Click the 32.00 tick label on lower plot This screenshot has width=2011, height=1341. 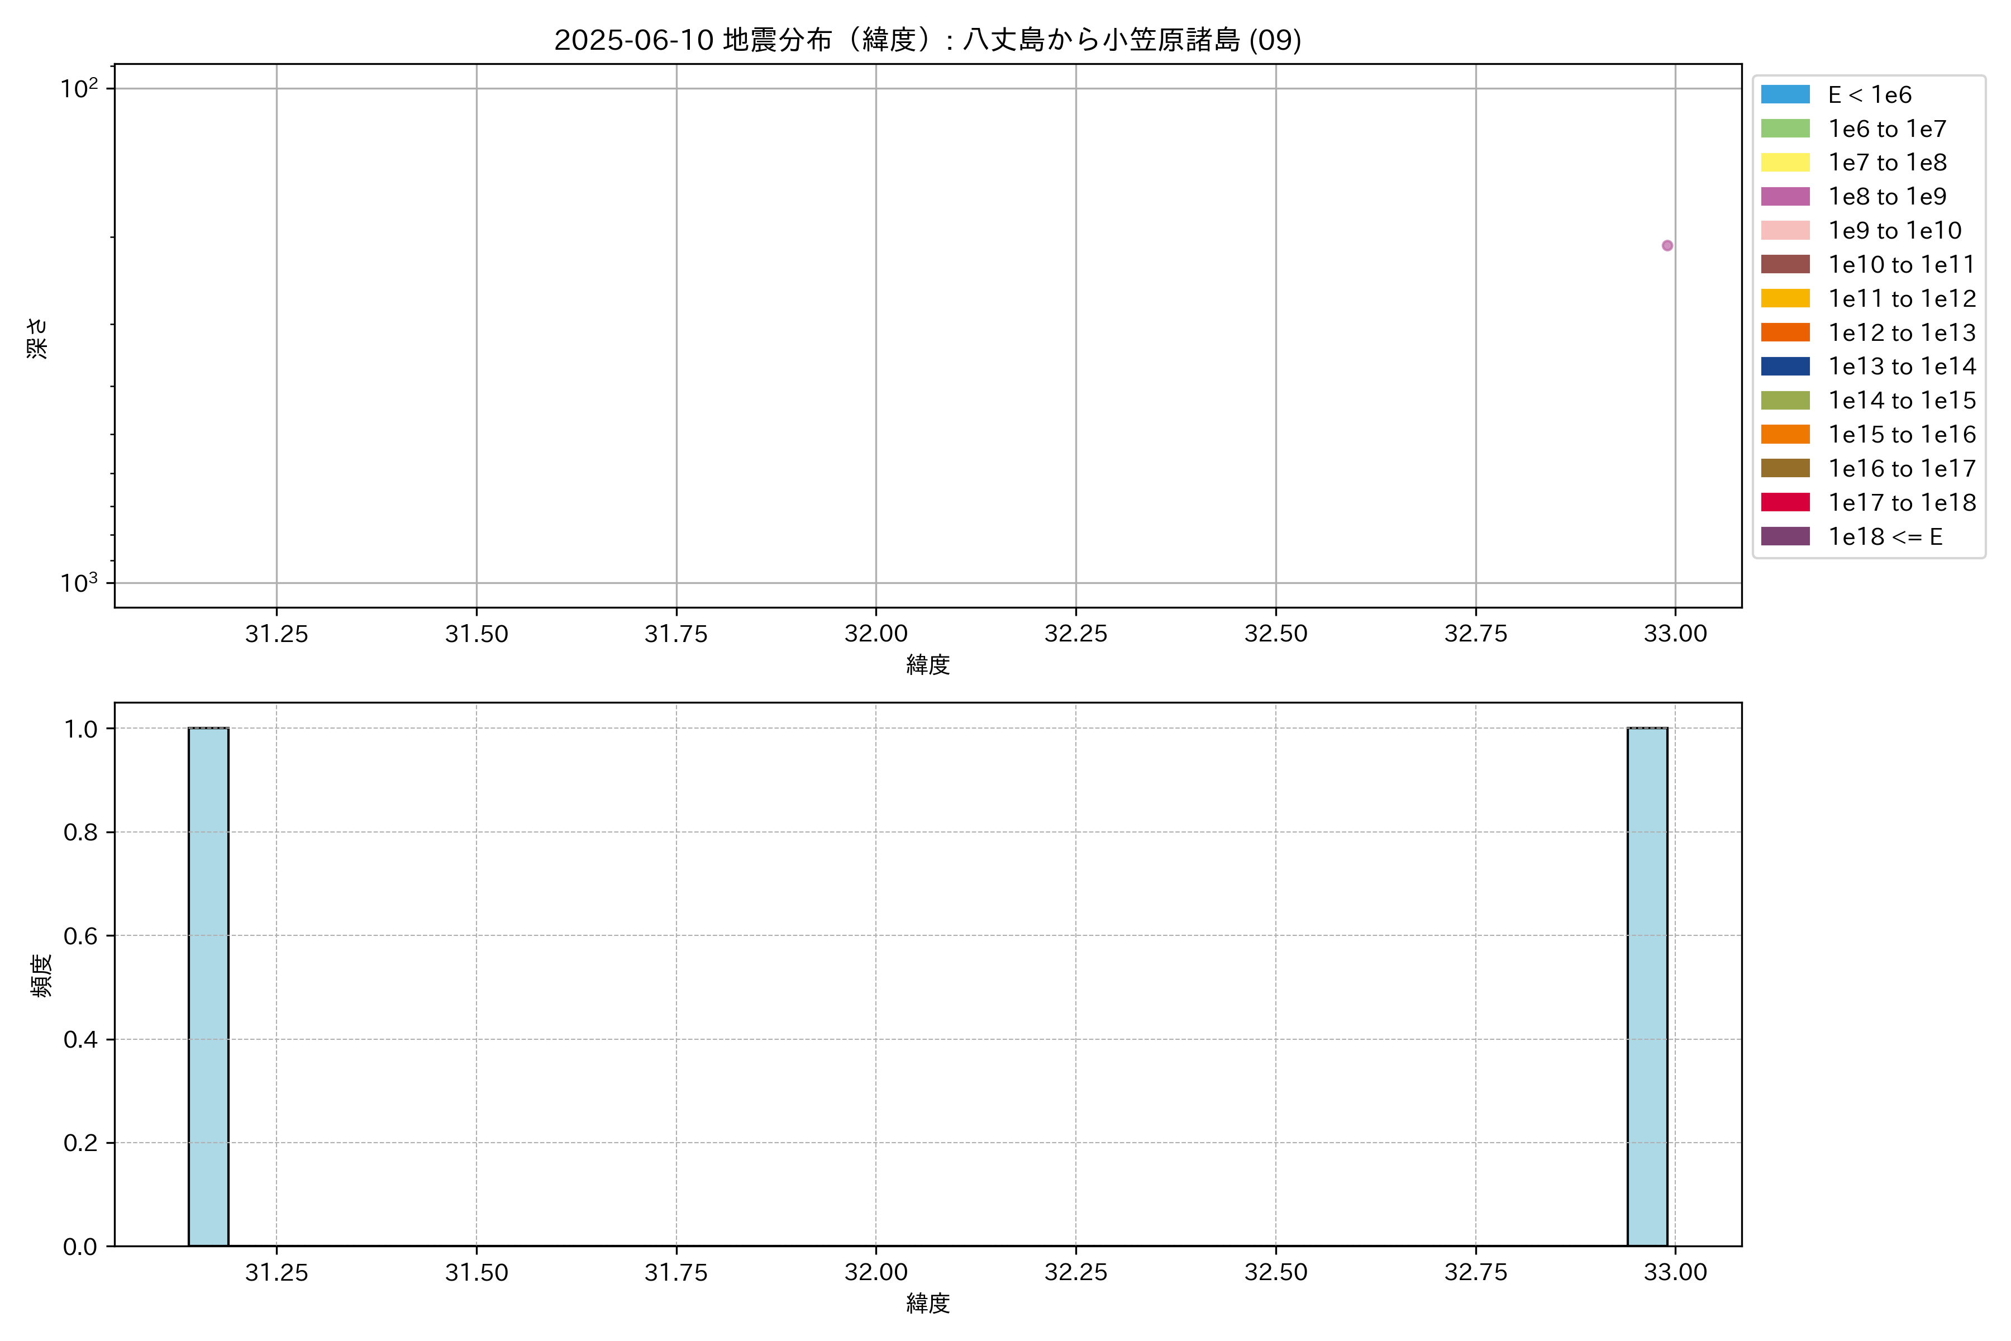875,1273
